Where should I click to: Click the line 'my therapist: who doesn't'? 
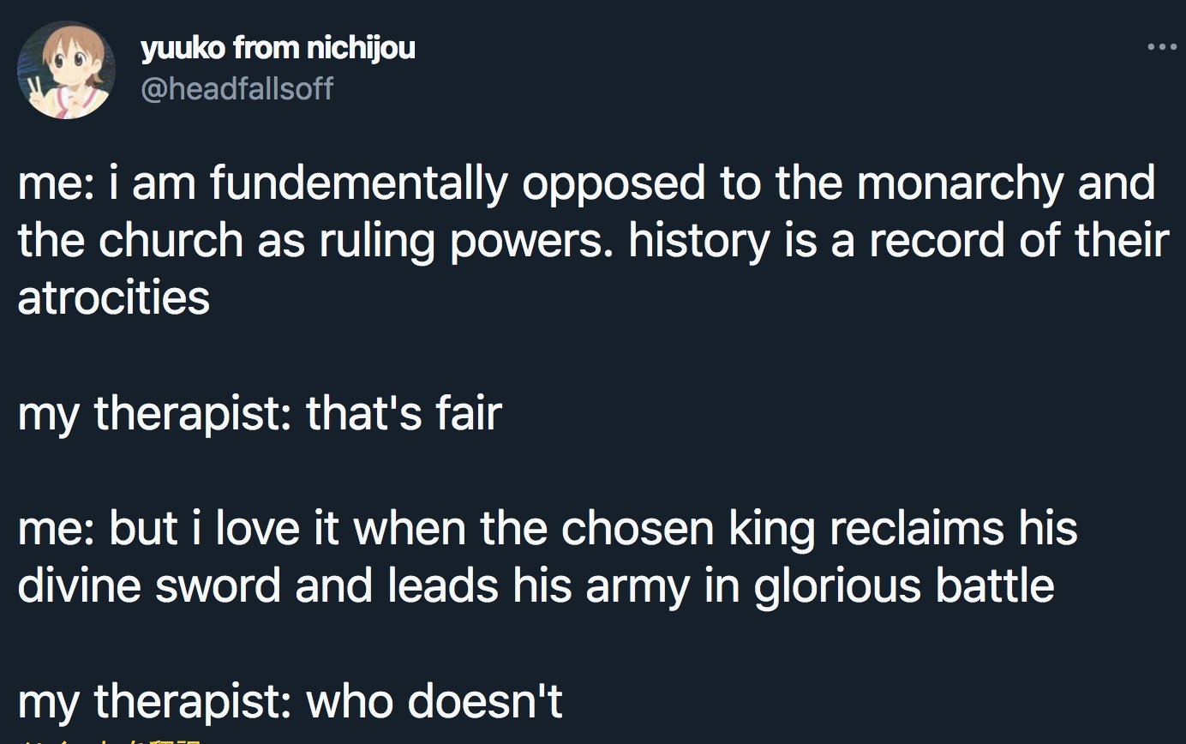coord(290,703)
